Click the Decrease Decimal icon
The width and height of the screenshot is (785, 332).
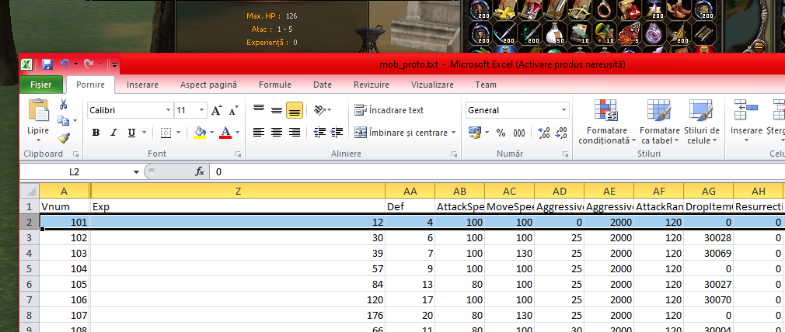click(561, 133)
